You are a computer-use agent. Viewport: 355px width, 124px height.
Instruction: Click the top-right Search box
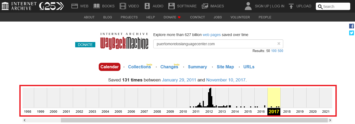[x=333, y=7]
